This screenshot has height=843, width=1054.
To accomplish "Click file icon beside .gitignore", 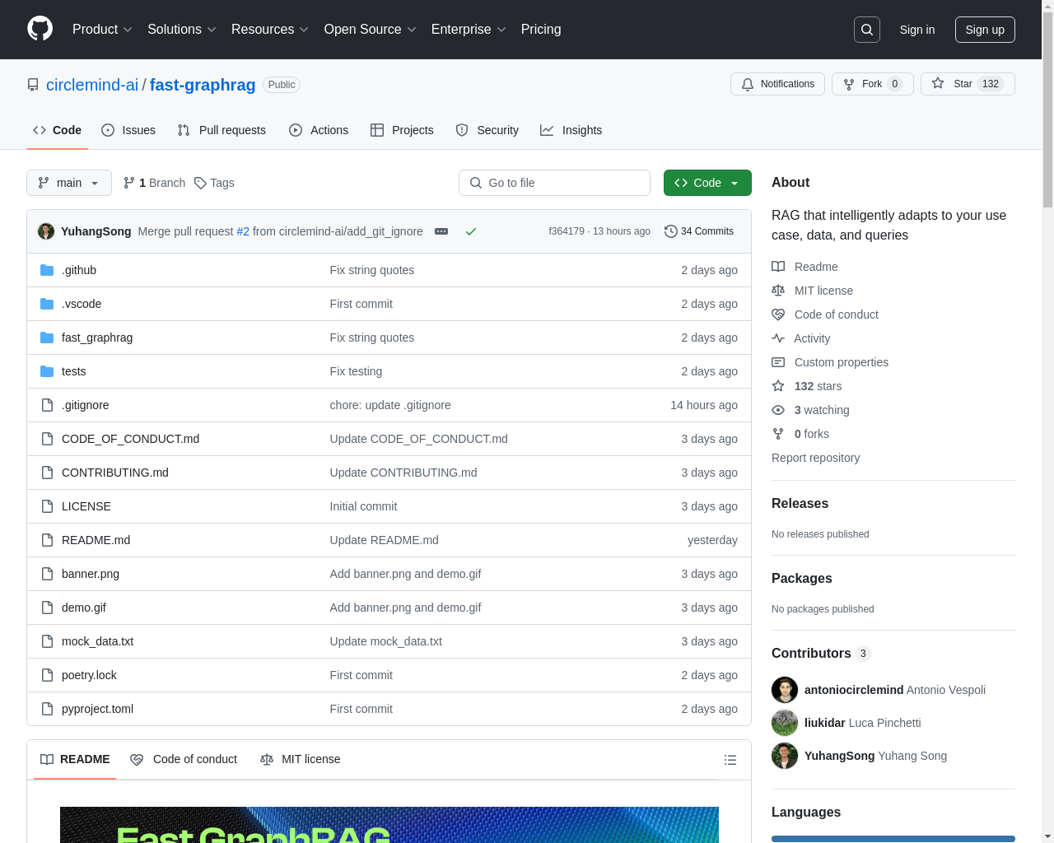I will (47, 405).
